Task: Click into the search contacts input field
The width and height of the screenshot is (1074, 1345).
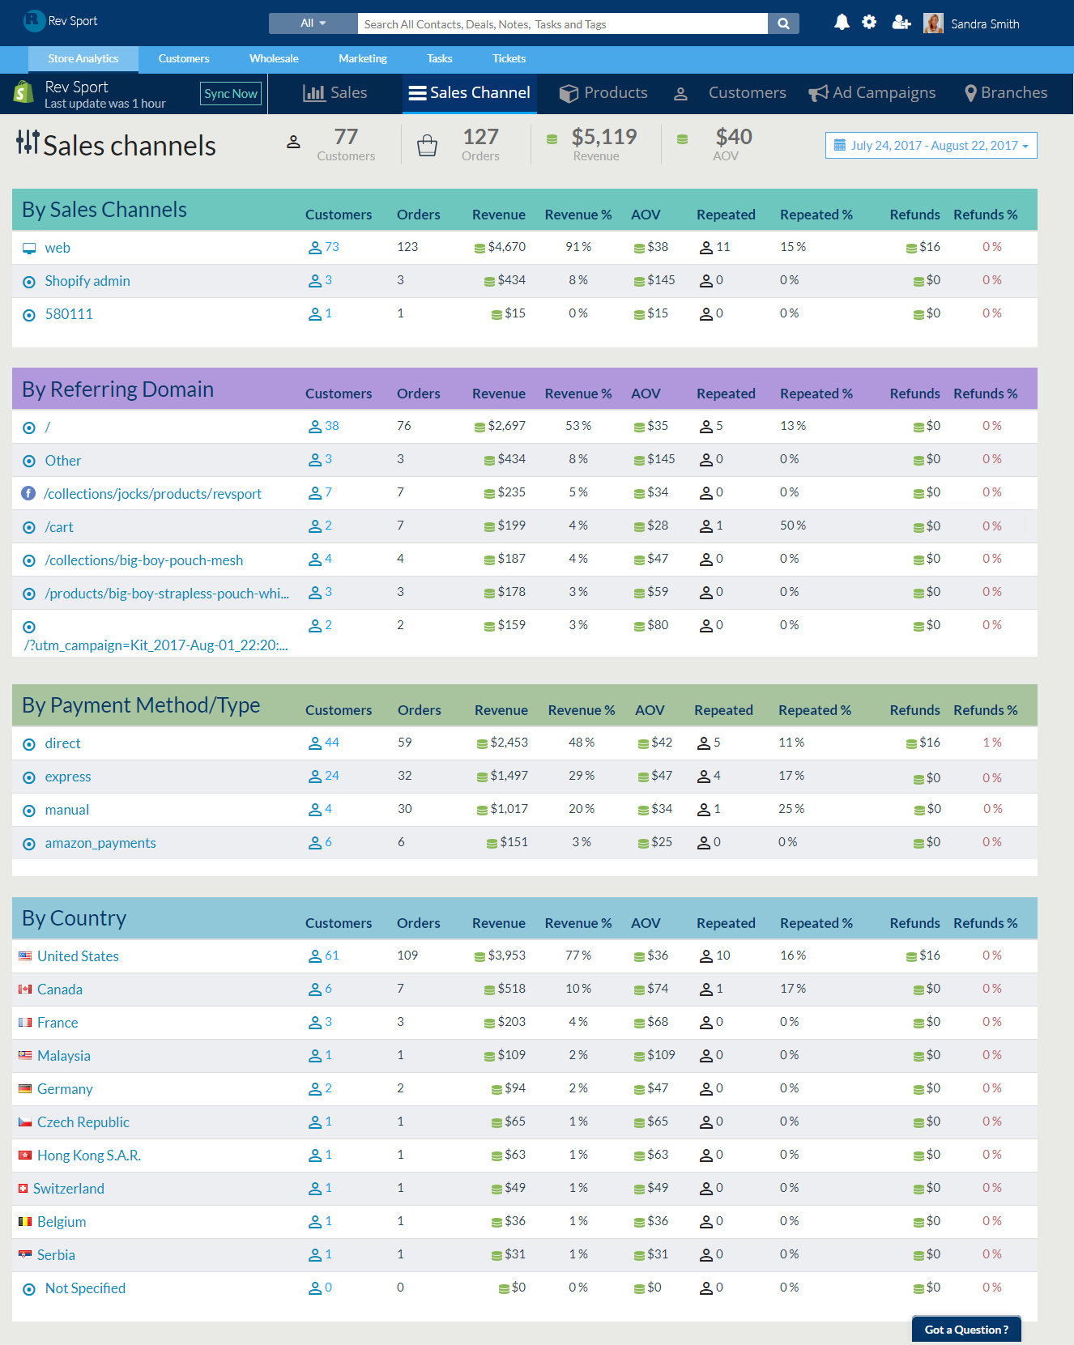Action: [x=562, y=23]
